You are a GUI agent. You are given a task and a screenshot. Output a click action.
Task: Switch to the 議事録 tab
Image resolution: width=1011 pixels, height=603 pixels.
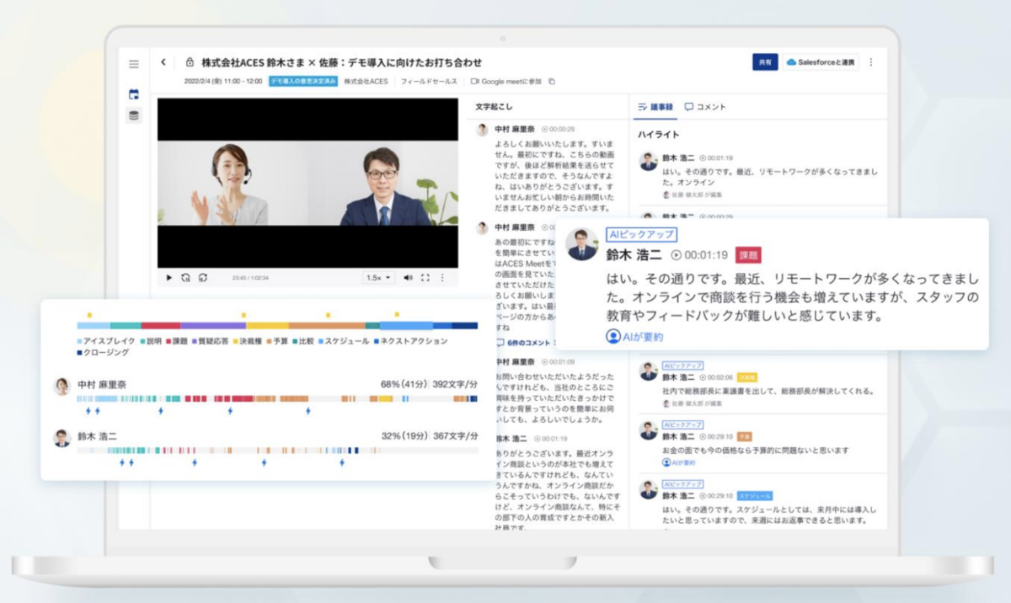(x=655, y=107)
